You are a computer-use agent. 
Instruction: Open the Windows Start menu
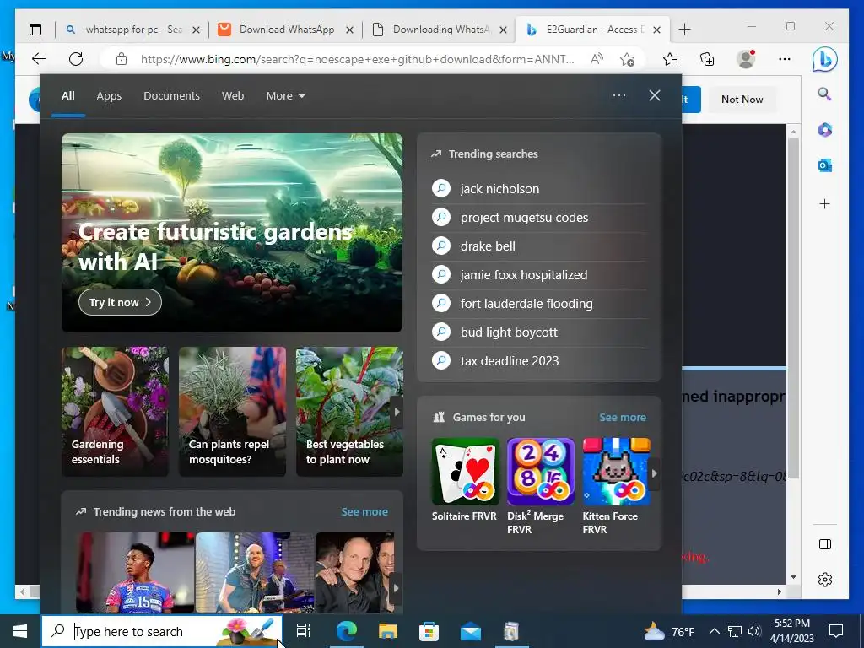click(x=20, y=631)
